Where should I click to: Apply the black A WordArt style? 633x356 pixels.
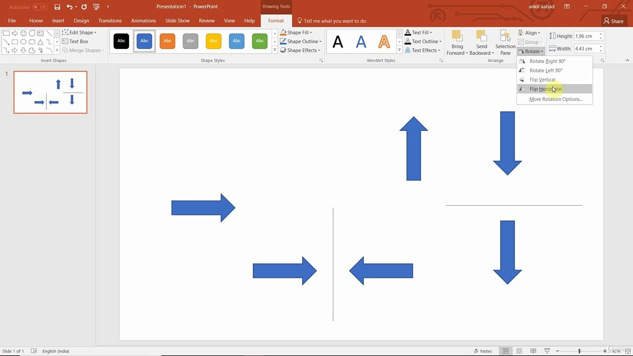pyautogui.click(x=338, y=42)
